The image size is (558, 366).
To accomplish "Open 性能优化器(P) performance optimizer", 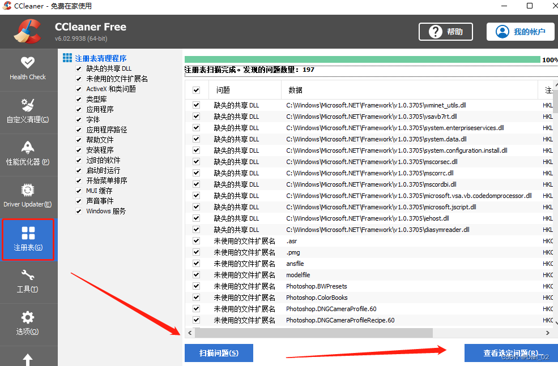I will [x=28, y=154].
